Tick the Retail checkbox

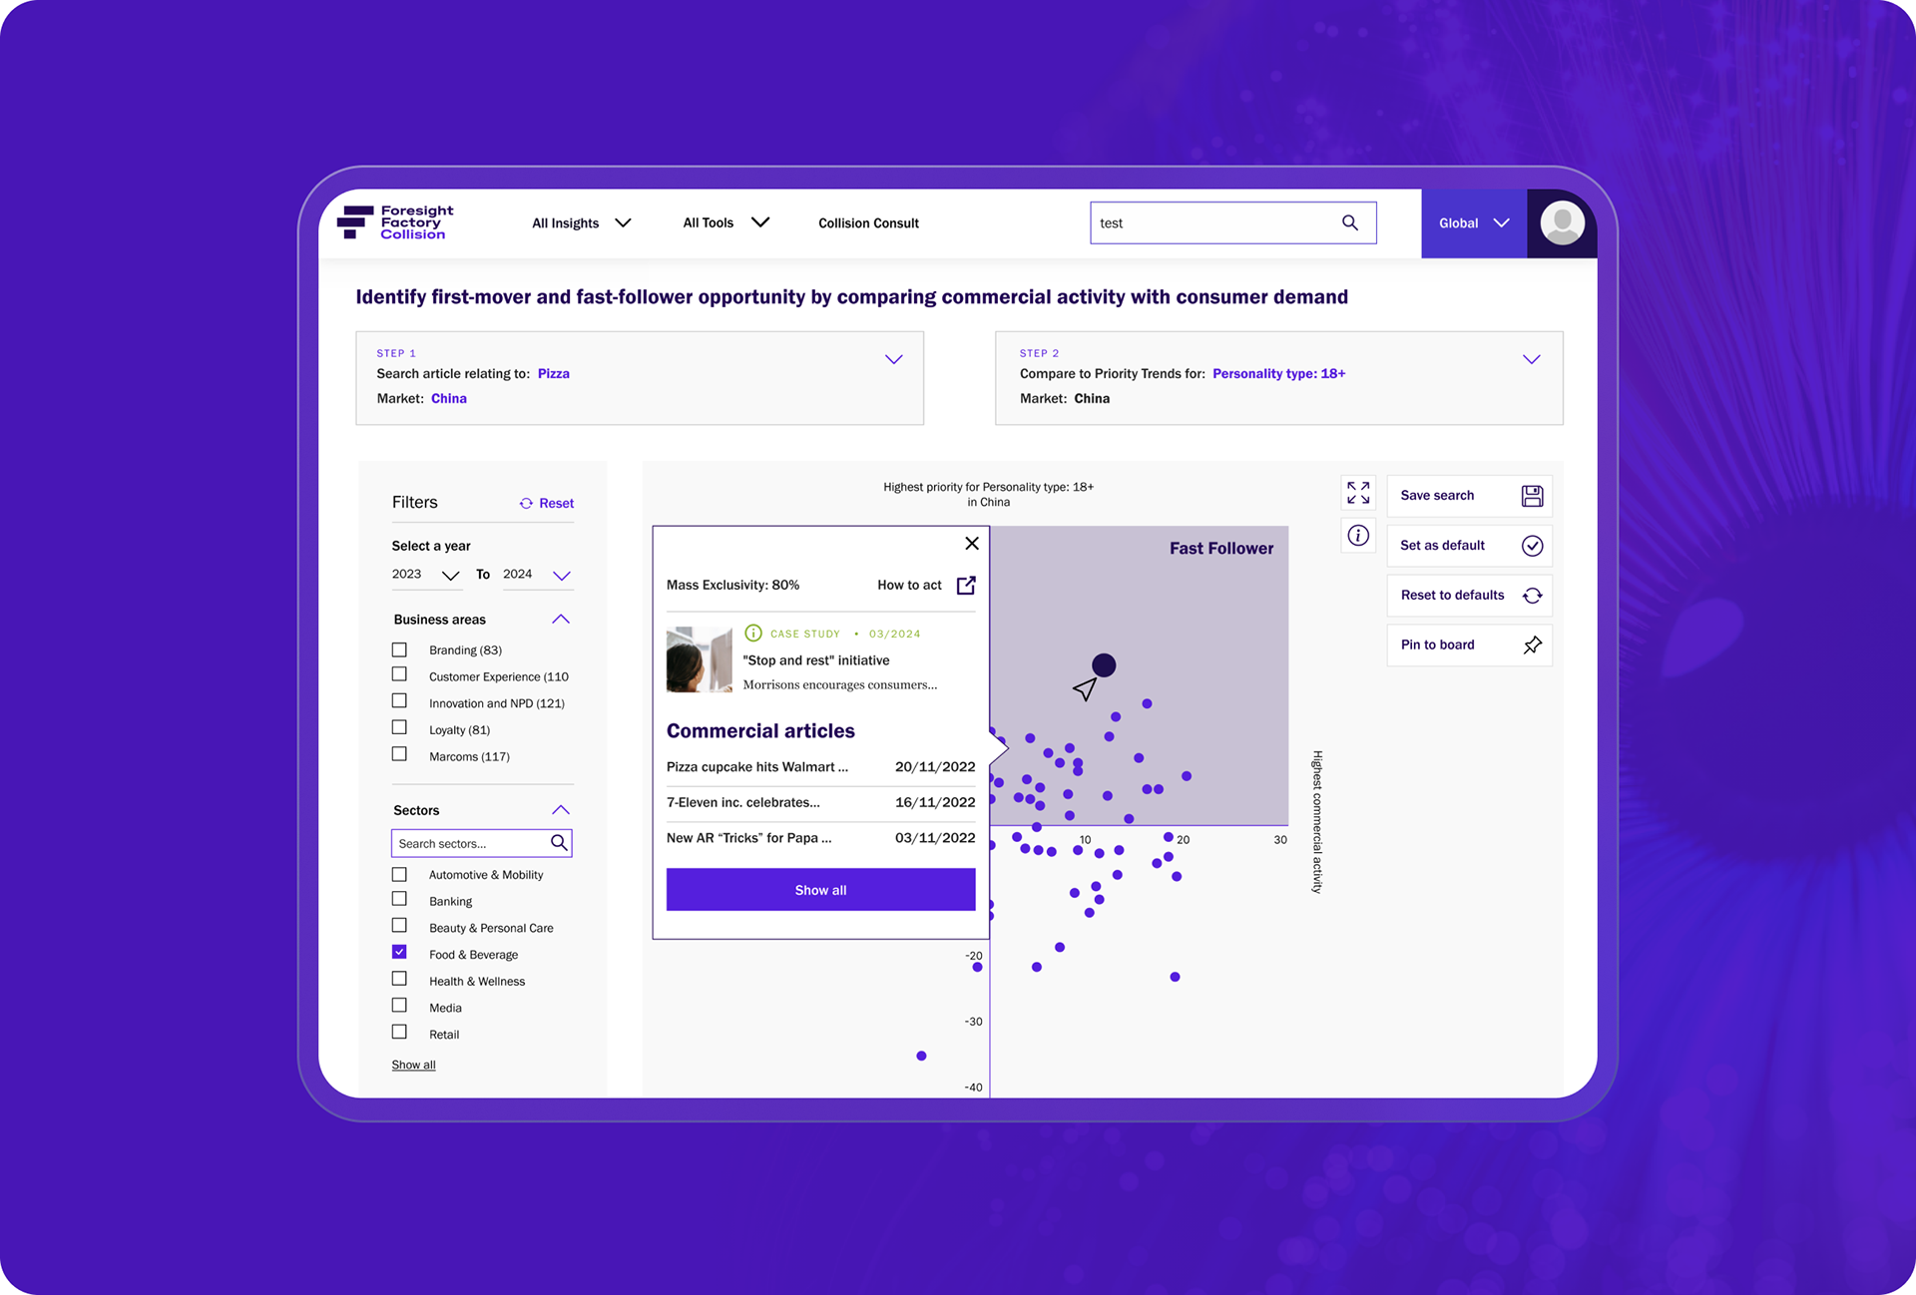(x=399, y=1033)
